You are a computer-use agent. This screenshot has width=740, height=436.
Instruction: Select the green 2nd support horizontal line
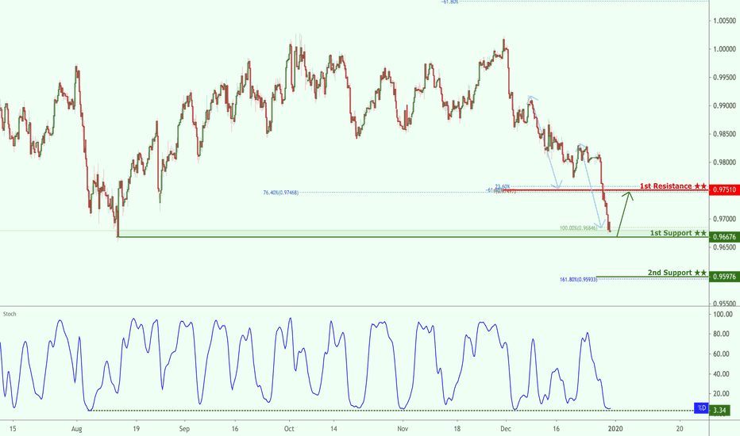(653, 277)
